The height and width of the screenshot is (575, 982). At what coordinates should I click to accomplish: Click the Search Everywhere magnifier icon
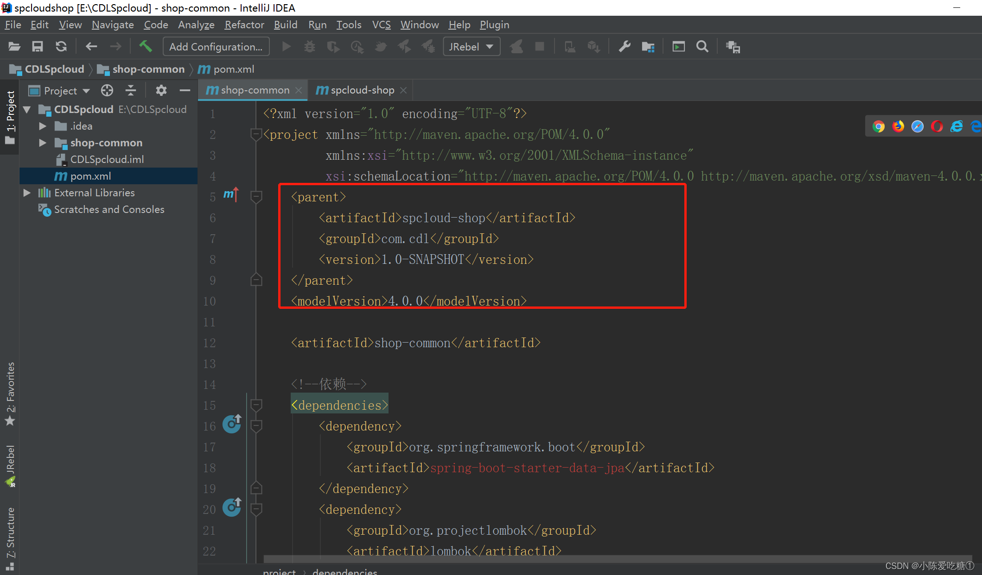click(x=702, y=46)
